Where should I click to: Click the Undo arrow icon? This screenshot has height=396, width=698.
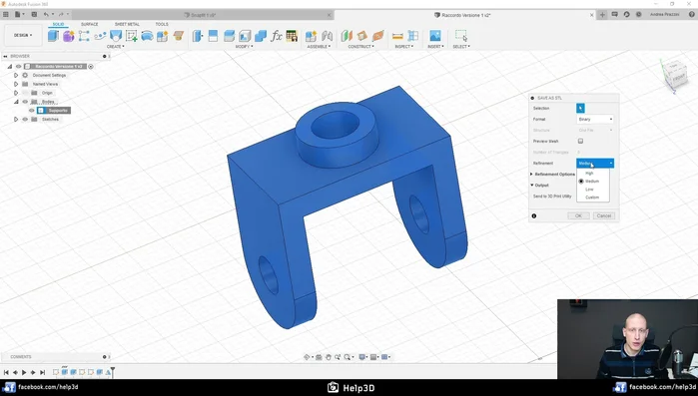tap(46, 15)
